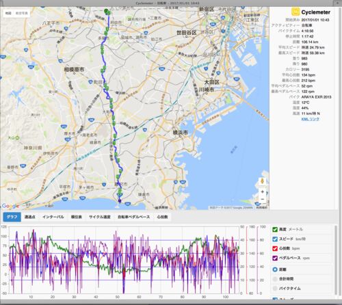Image resolution: width=342 pixels, height=305 pixels.
Task: Click the average speed 時速 24.79 km
Action: (x=313, y=47)
